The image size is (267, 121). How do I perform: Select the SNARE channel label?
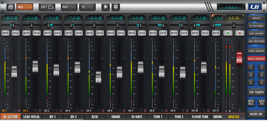point(116,117)
